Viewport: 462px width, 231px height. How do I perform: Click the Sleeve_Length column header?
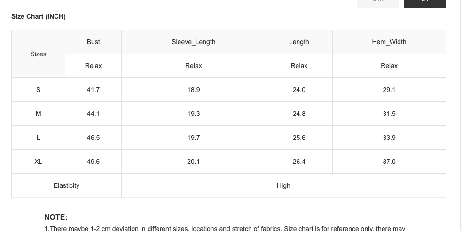tap(193, 42)
